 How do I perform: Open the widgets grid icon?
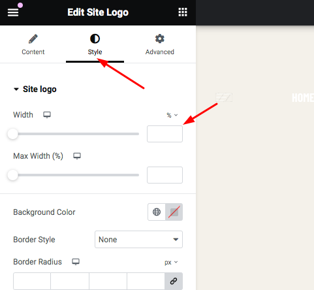pos(183,12)
